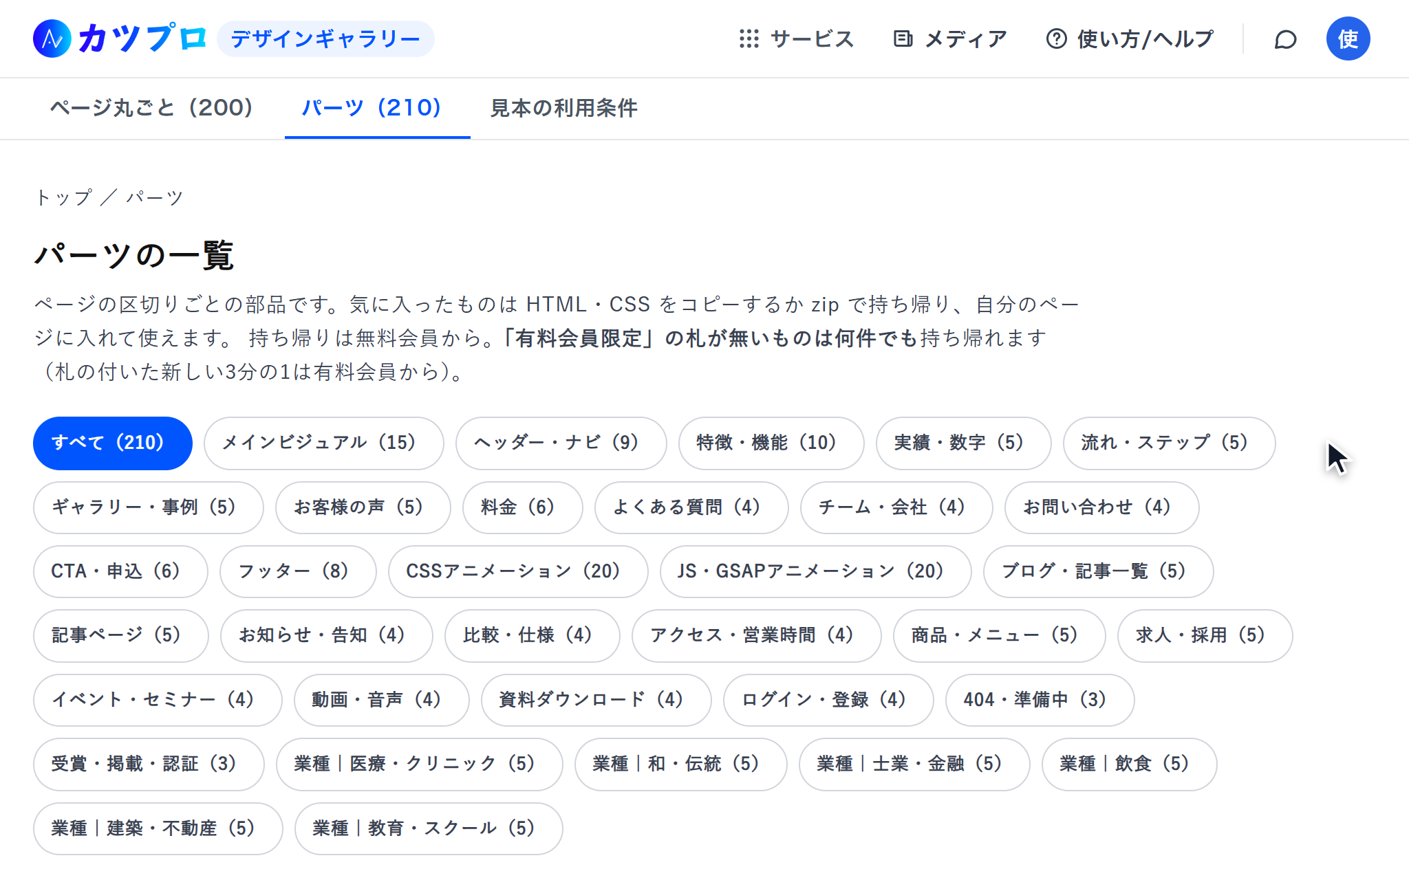Filter by アクセス・営業時間（4）
The height and width of the screenshot is (880, 1409).
point(756,635)
